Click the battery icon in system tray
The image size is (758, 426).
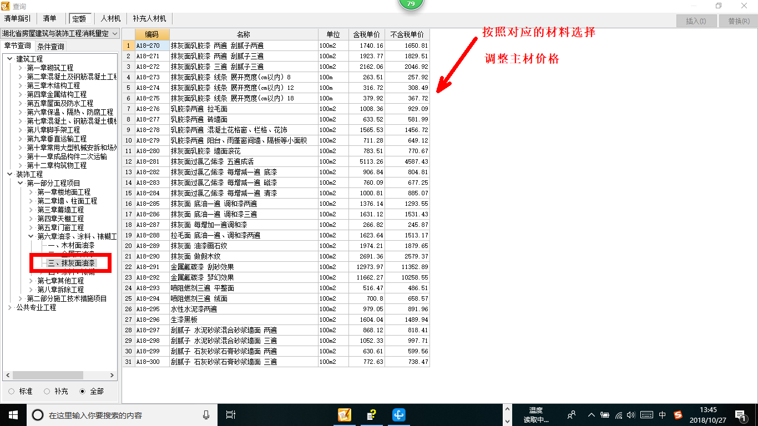pos(605,415)
